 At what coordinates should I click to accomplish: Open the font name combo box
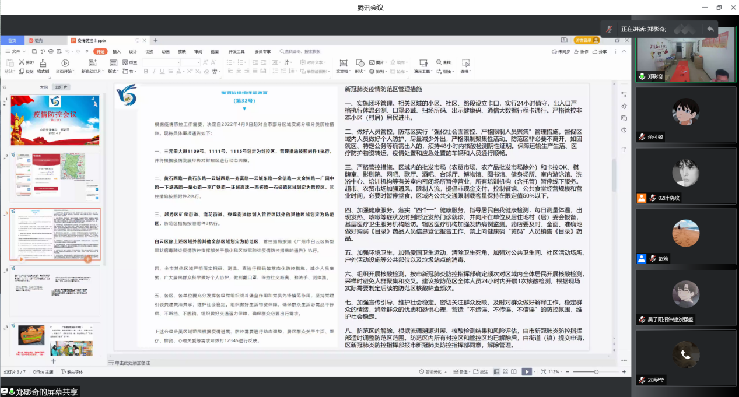pyautogui.click(x=161, y=62)
